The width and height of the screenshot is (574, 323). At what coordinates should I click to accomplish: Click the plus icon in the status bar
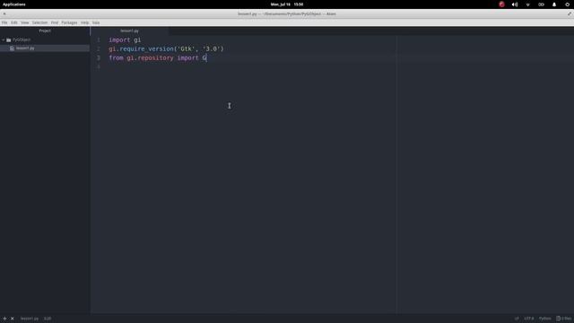tap(4, 319)
